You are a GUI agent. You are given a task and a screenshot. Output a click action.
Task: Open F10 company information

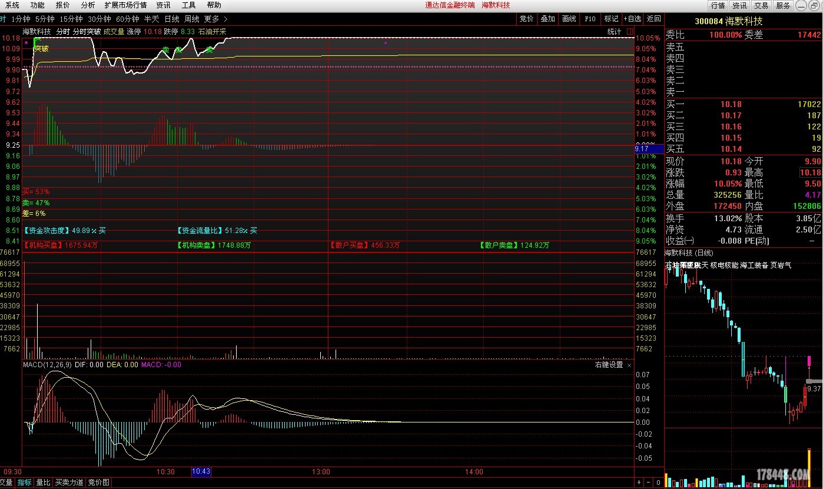(x=590, y=19)
